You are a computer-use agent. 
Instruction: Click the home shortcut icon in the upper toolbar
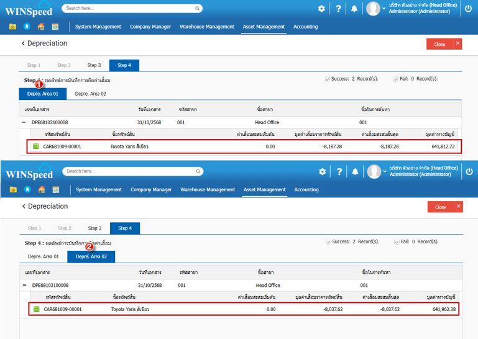(41, 27)
